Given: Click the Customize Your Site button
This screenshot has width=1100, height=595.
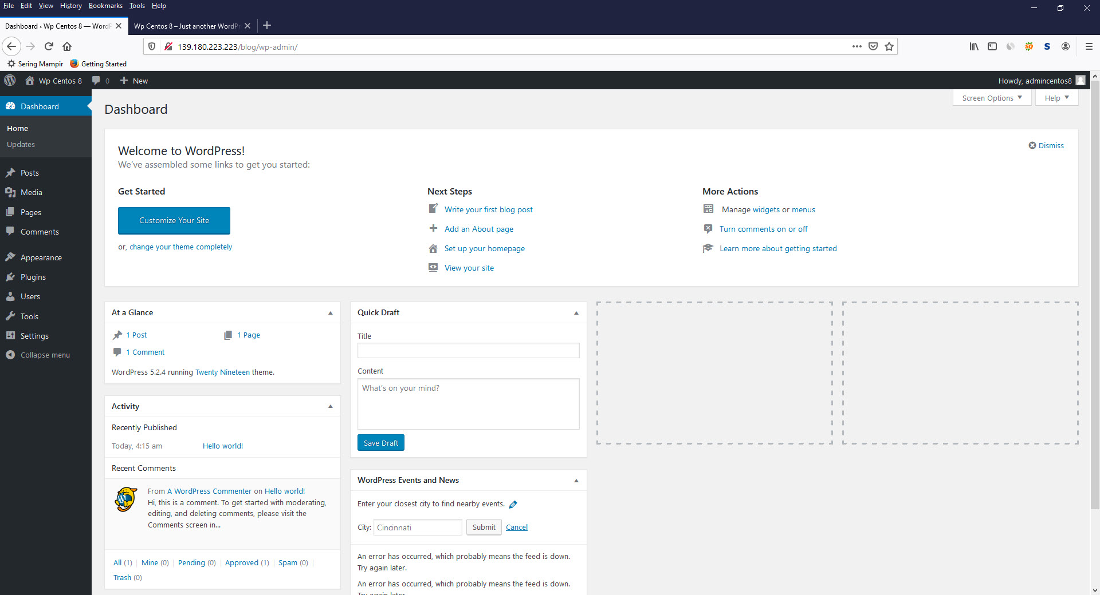Looking at the screenshot, I should pyautogui.click(x=174, y=220).
